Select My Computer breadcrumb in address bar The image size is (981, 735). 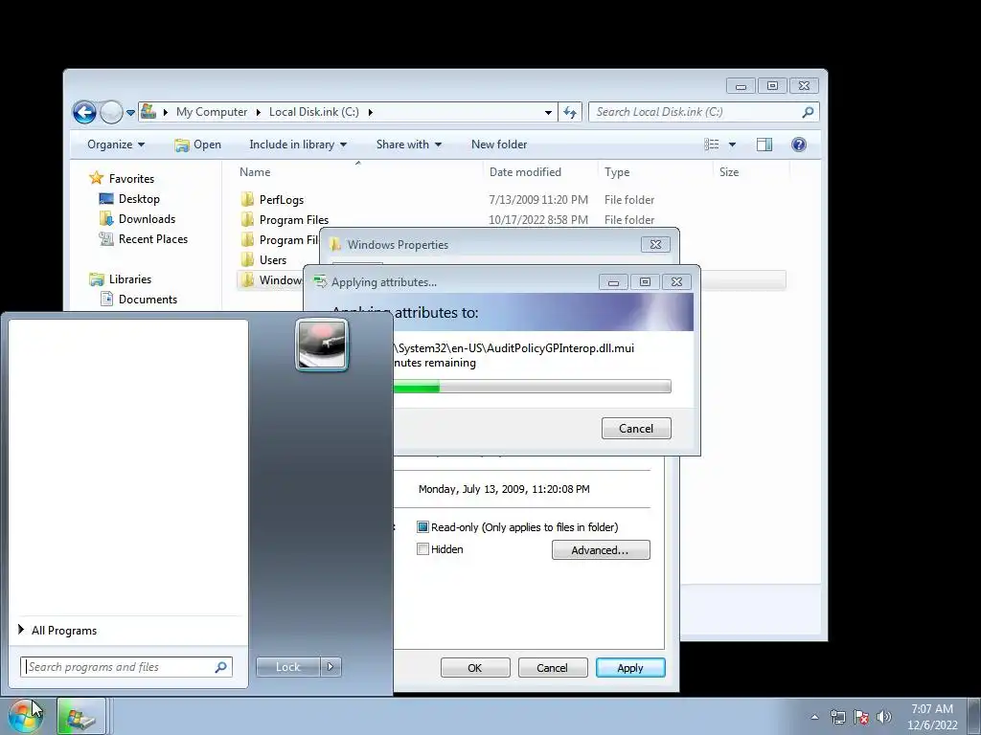(212, 112)
